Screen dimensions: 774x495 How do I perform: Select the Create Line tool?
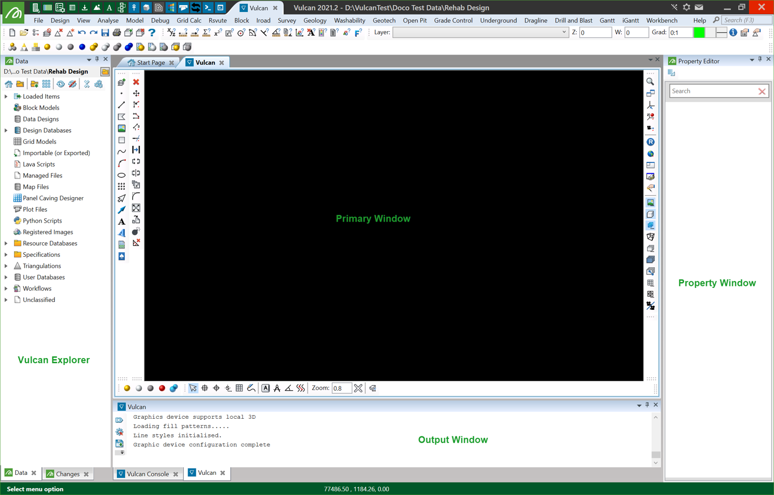pos(122,105)
